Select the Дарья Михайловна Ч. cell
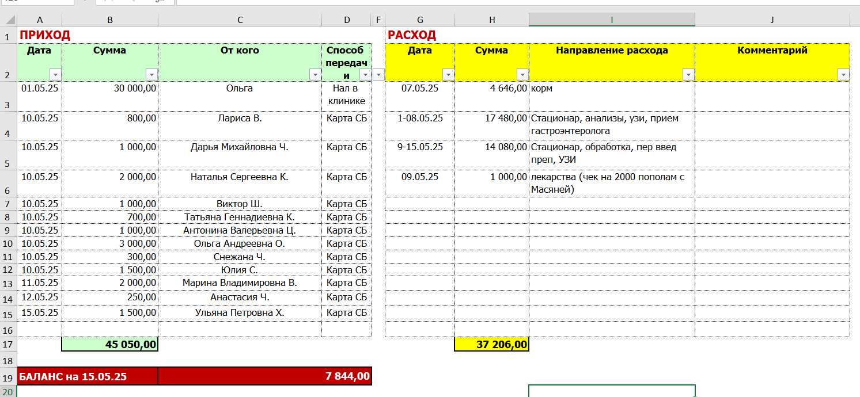 pyautogui.click(x=240, y=155)
